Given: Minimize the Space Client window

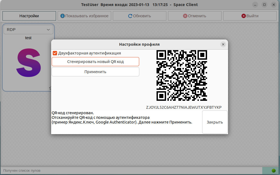Looking at the screenshot, I should tap(255, 5).
